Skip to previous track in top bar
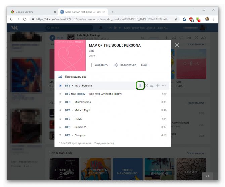 point(110,28)
